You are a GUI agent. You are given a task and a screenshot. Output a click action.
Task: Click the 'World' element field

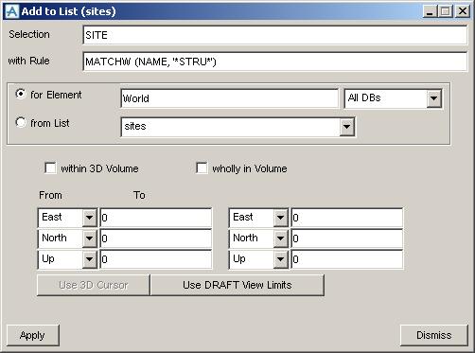229,98
